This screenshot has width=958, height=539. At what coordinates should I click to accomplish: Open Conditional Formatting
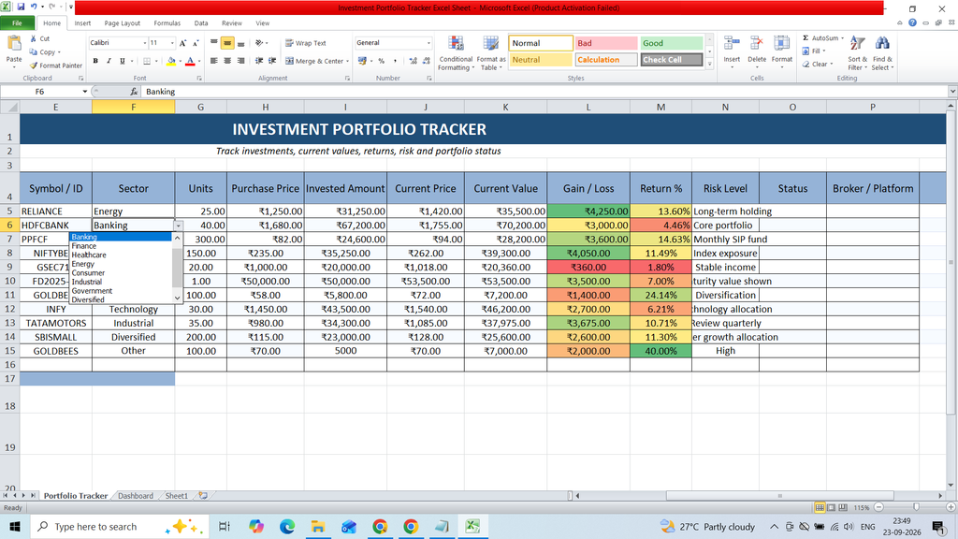pos(456,53)
